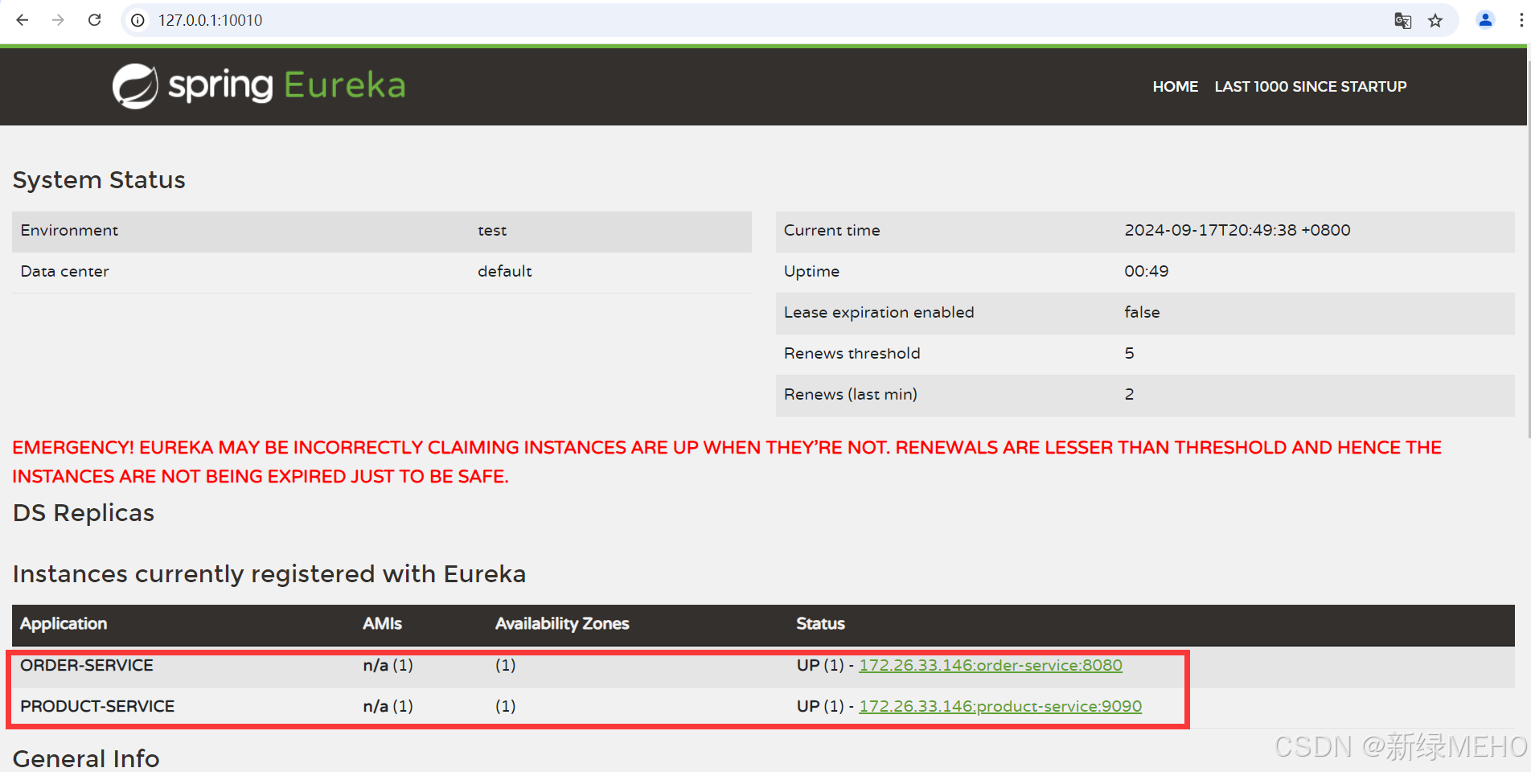Click the Spring Eureka logo

pyautogui.click(x=259, y=85)
